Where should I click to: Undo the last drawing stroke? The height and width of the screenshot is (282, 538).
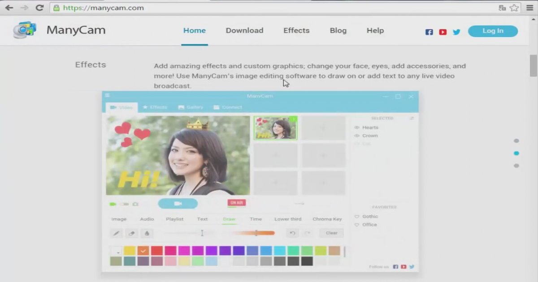[x=292, y=233]
